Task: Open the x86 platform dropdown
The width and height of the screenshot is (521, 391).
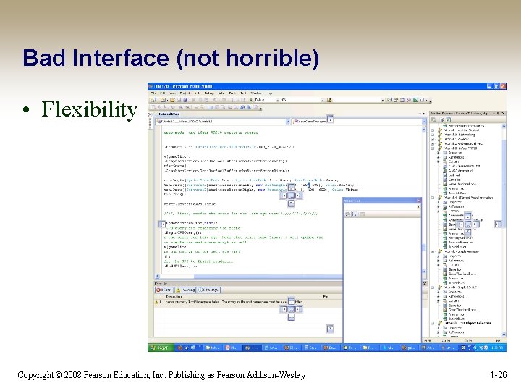Action: pyautogui.click(x=302, y=100)
